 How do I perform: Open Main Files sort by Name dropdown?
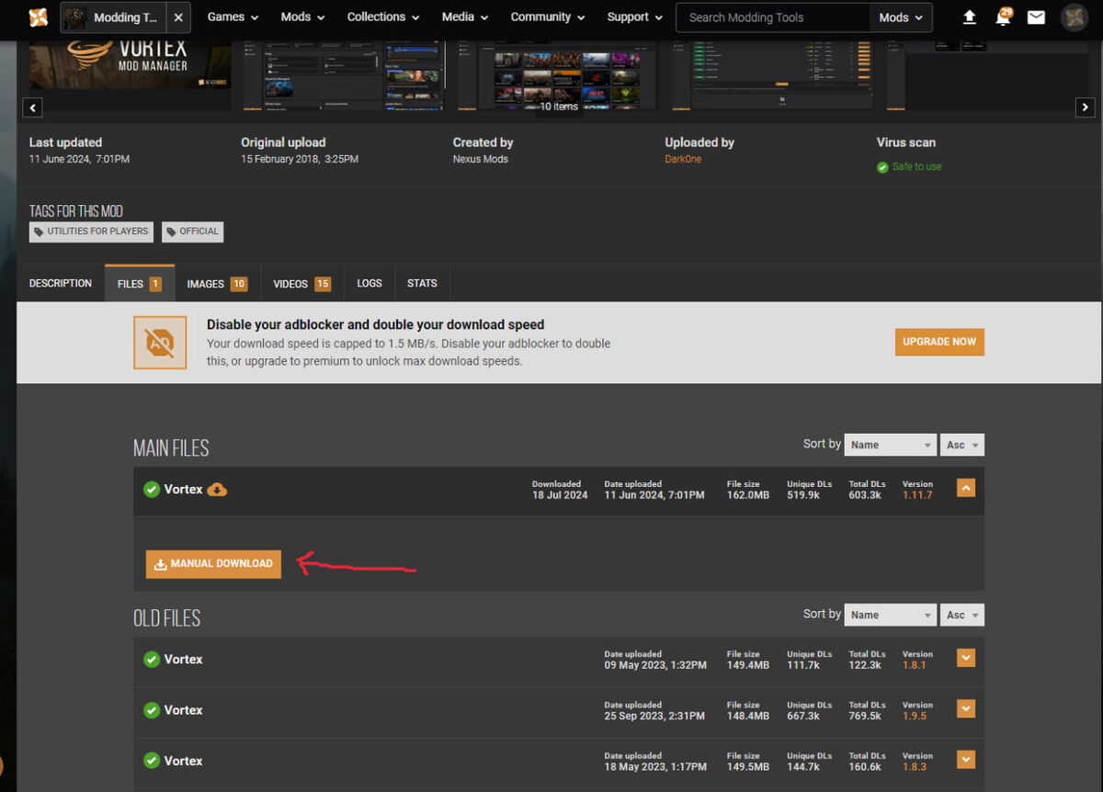pos(891,445)
